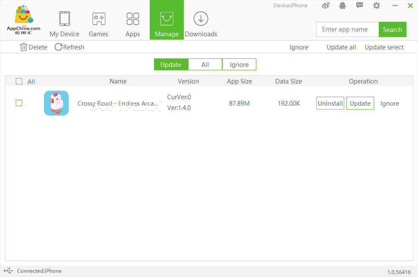Image resolution: width=418 pixels, height=277 pixels.
Task: Close the AppChina window
Action: [x=410, y=5]
